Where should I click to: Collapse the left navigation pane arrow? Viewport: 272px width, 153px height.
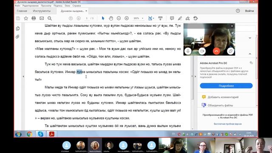[x=23, y=76]
